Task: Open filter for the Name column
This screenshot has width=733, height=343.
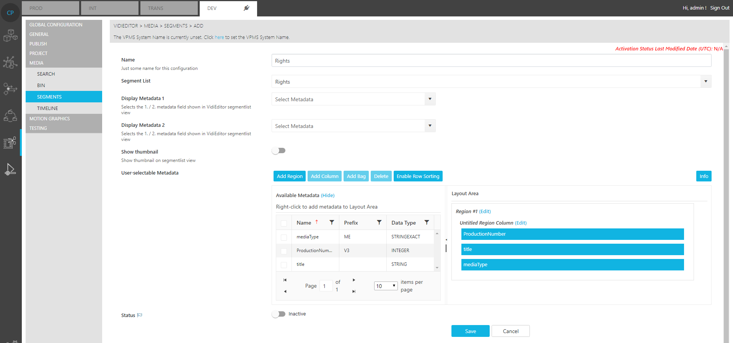Action: tap(332, 223)
